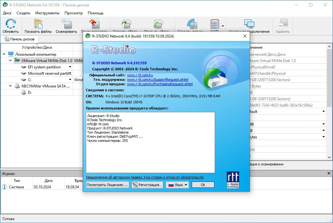This screenshot has width=333, height=223.
Task: Click the Удалить toolbar icon
Action: 283,24
